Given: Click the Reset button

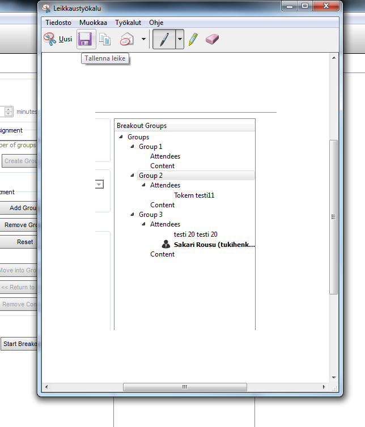Looking at the screenshot, I should [24, 242].
